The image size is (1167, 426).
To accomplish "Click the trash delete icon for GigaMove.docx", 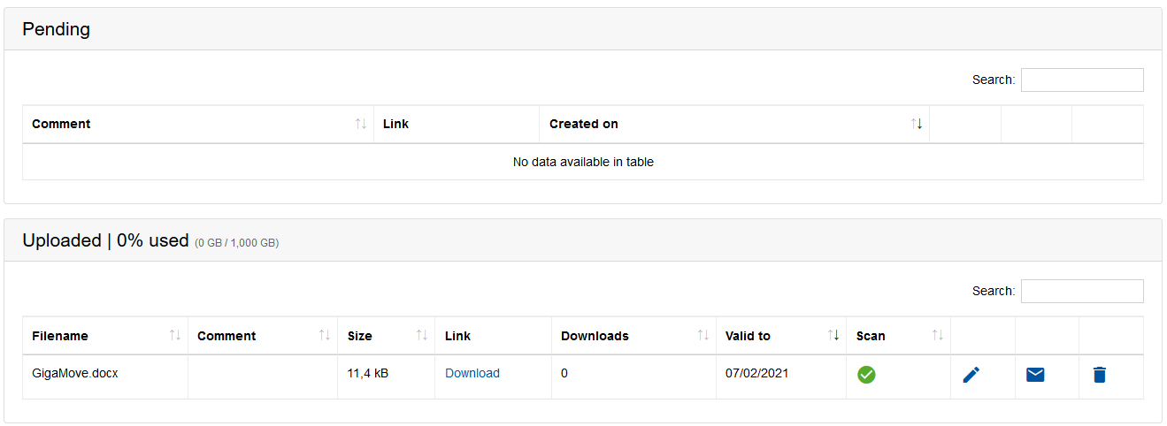I will pos(1099,375).
